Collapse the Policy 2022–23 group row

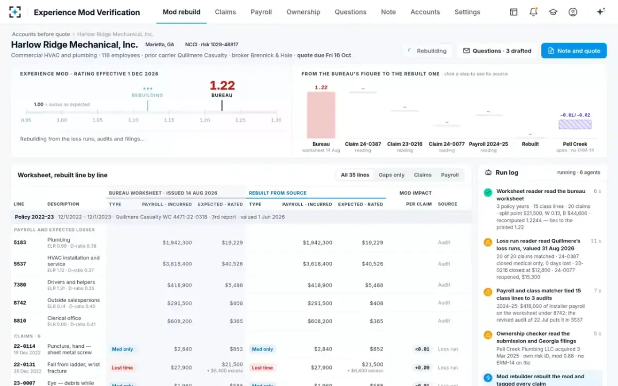(x=241, y=217)
